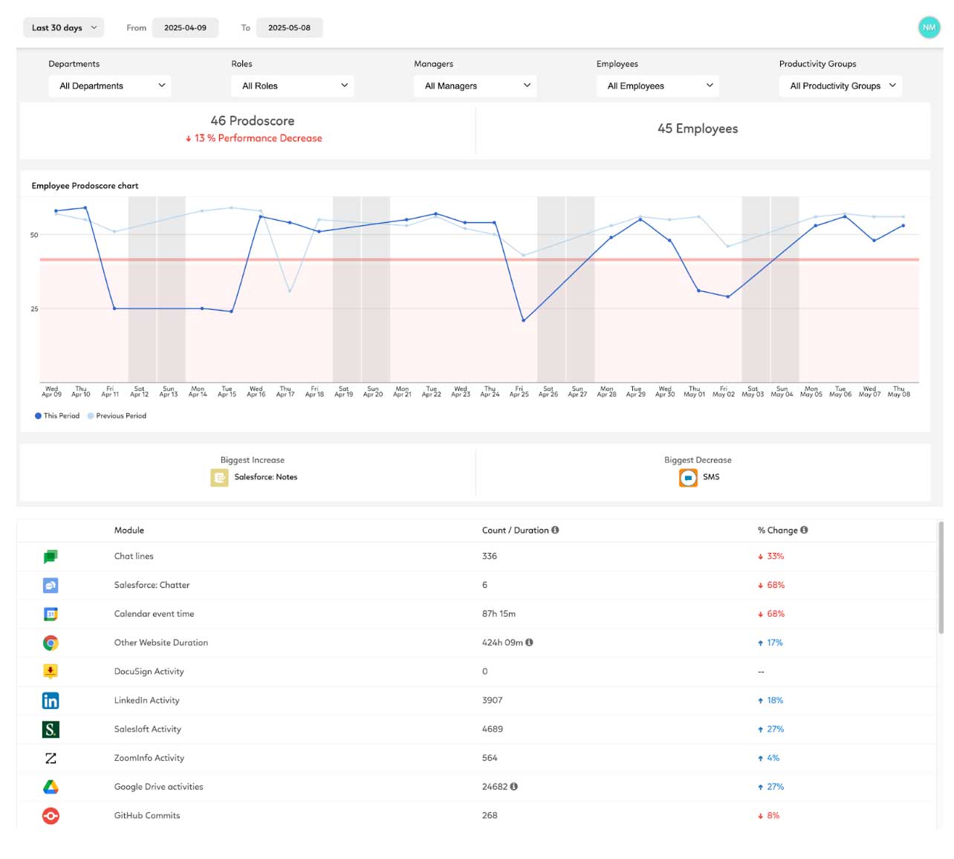Hide the Previous Period line via legend
The image size is (954, 859).
click(x=117, y=415)
